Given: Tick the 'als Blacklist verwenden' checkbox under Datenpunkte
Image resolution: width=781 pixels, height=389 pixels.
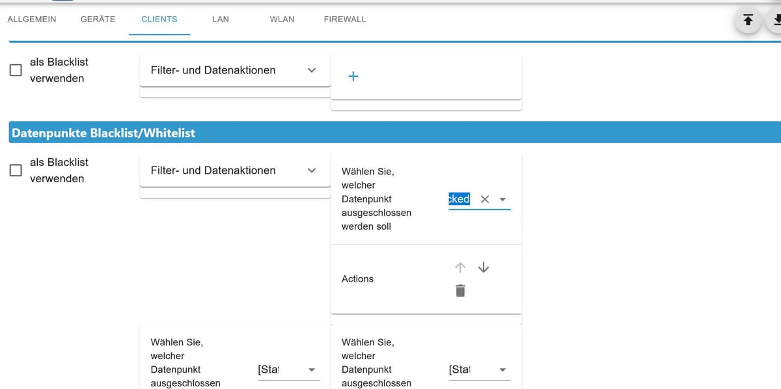Looking at the screenshot, I should (16, 170).
